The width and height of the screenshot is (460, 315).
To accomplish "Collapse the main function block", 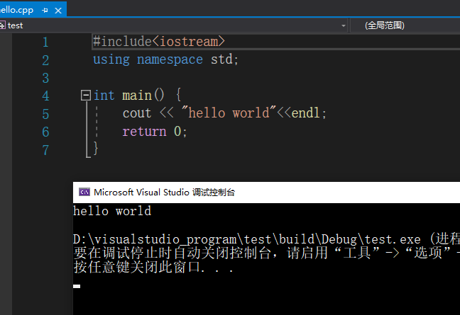I will pyautogui.click(x=86, y=96).
